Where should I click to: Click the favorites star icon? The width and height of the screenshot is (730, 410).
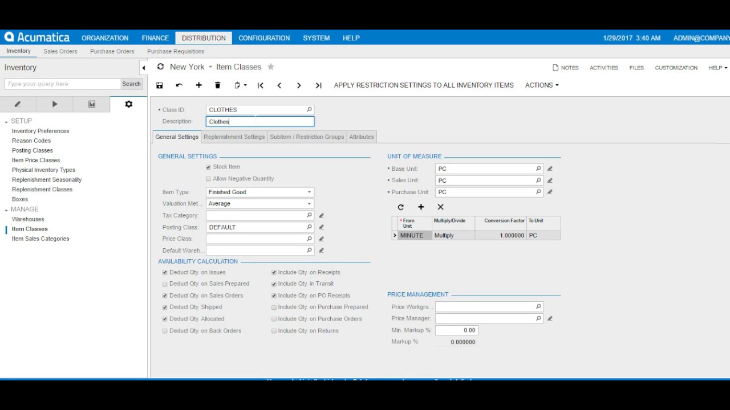271,67
